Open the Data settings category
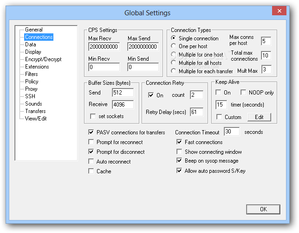The image size is (299, 233). 31,44
